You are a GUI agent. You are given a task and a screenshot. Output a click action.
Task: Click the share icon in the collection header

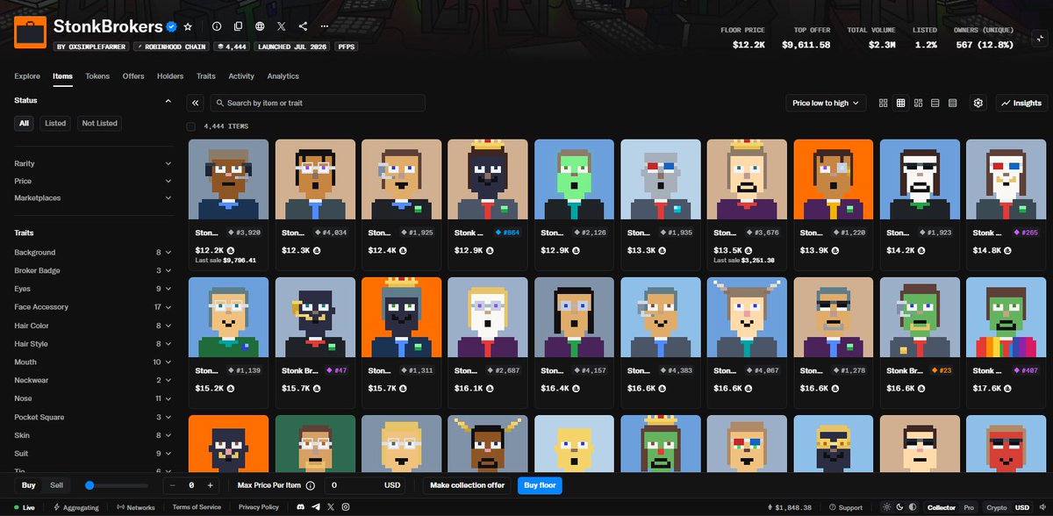(303, 27)
